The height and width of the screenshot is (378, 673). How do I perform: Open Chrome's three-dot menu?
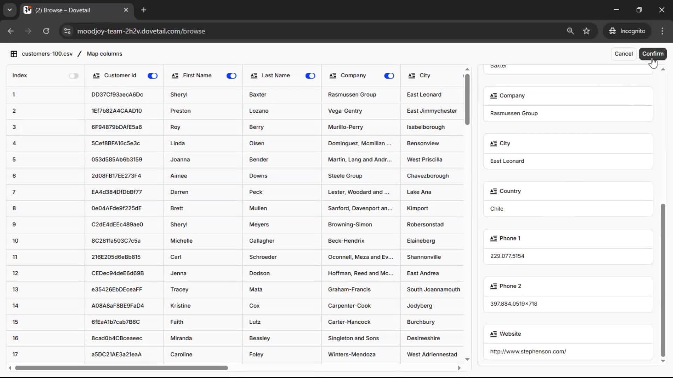click(x=662, y=31)
